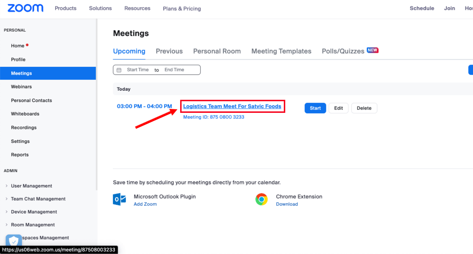Click the sidebar vertical scrollbar
The image size is (473, 254).
[x=96, y=105]
